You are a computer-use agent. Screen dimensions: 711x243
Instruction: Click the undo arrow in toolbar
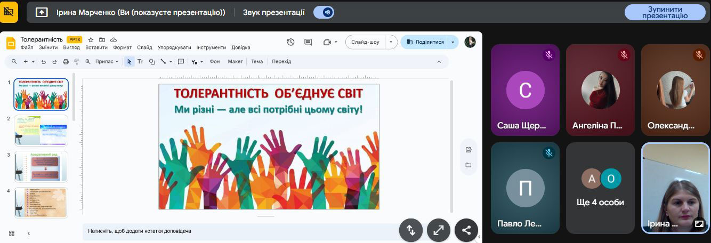coord(44,62)
